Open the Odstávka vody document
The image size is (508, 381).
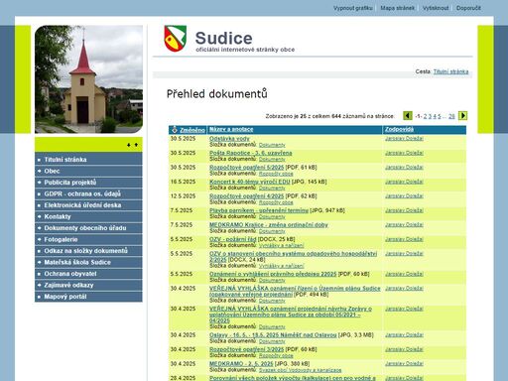(229, 139)
